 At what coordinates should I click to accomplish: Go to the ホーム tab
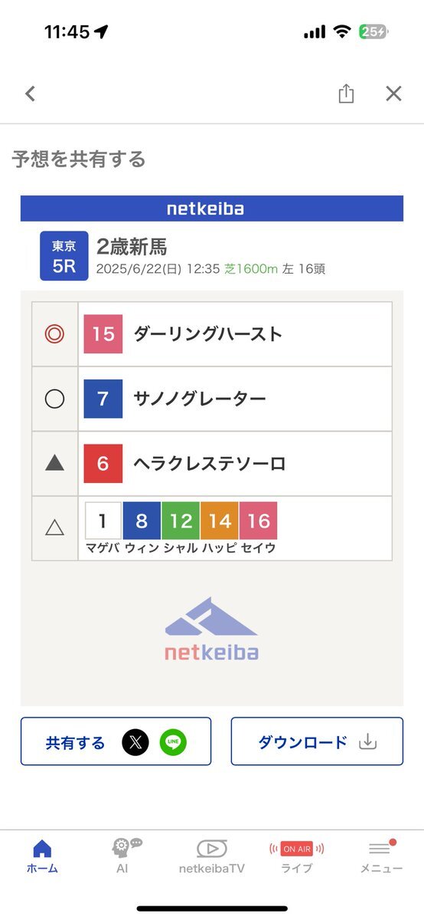tap(42, 856)
